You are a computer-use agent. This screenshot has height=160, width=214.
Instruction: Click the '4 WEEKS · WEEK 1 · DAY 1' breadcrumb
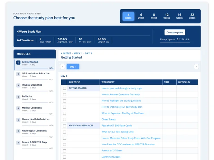click(76, 53)
